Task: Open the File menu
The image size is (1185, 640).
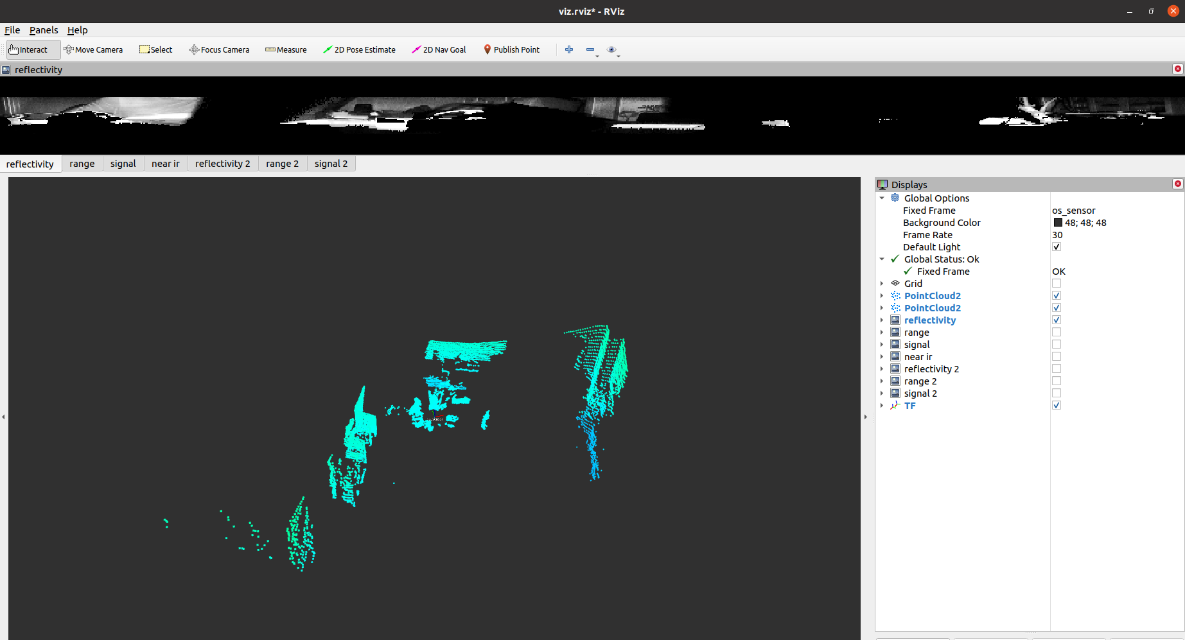Action: coord(12,30)
